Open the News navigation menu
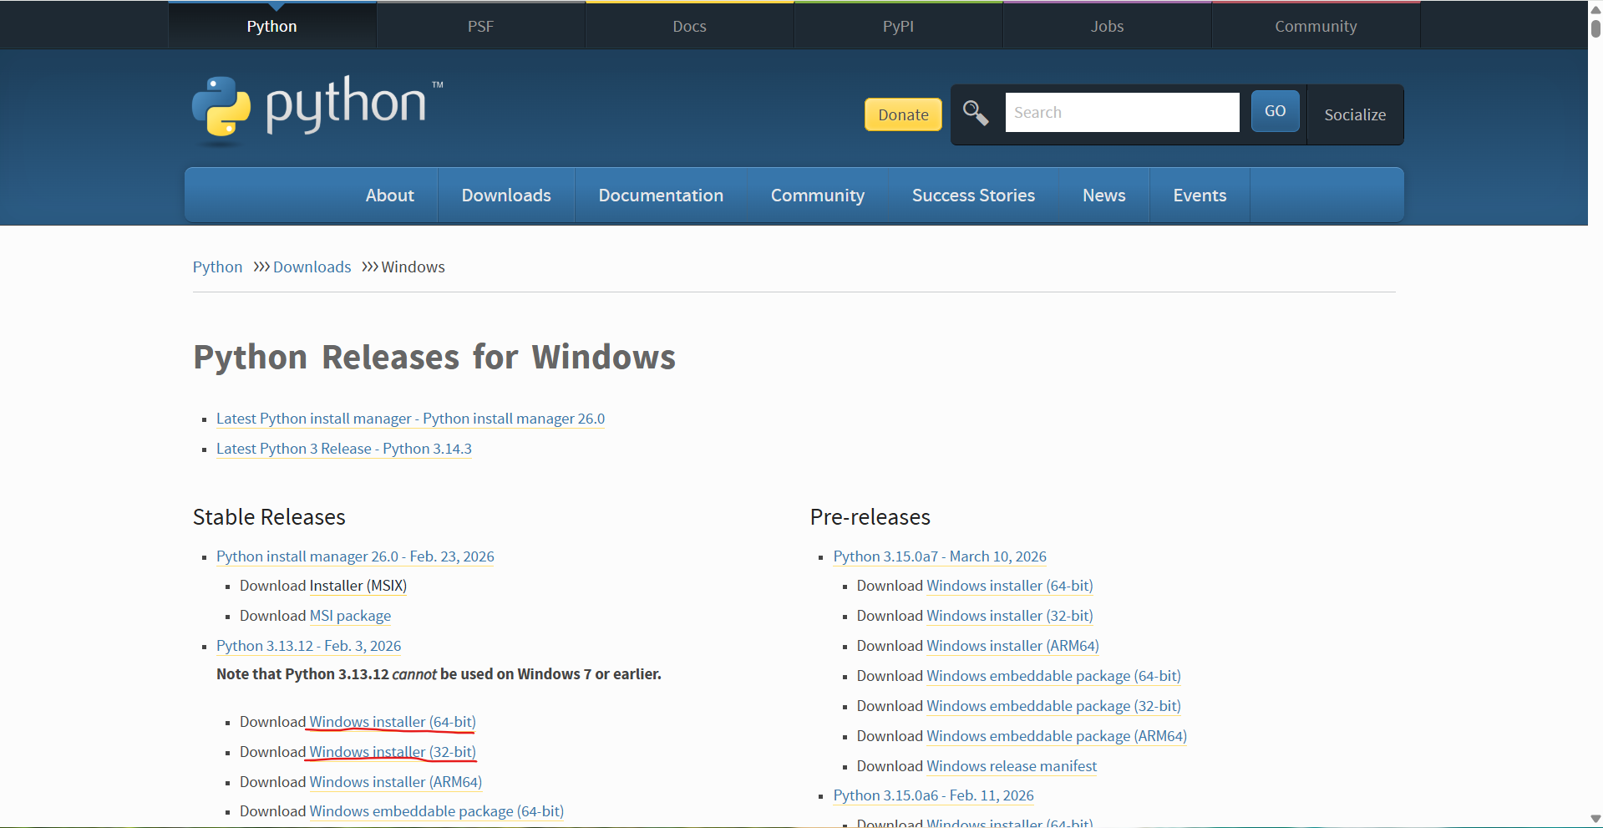Image resolution: width=1603 pixels, height=828 pixels. coord(1104,195)
